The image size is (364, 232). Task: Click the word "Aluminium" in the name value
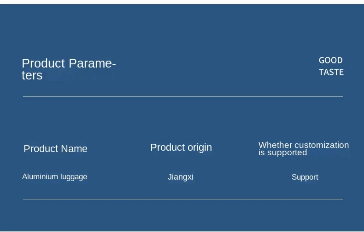point(40,177)
